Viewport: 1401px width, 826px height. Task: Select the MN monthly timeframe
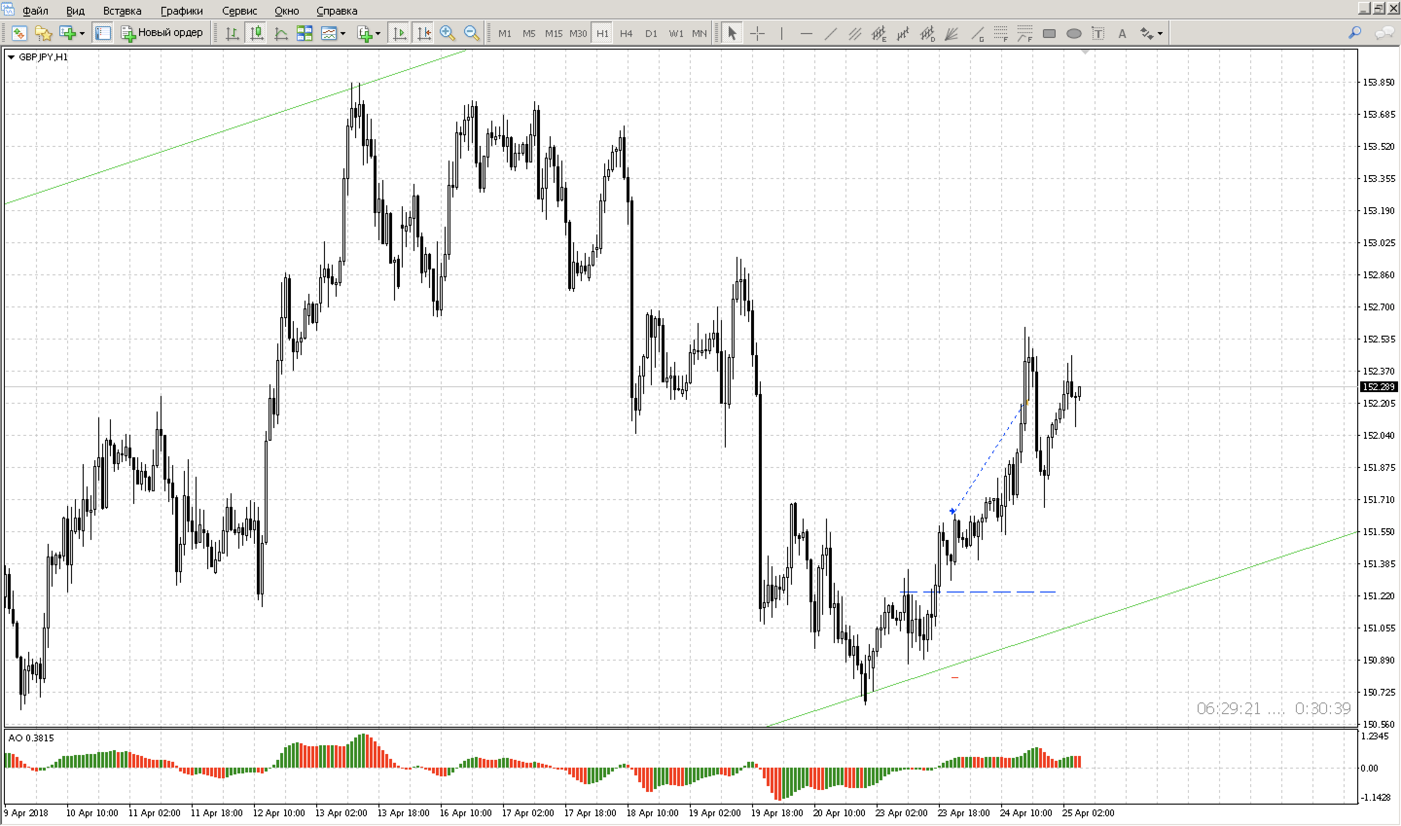[x=699, y=34]
